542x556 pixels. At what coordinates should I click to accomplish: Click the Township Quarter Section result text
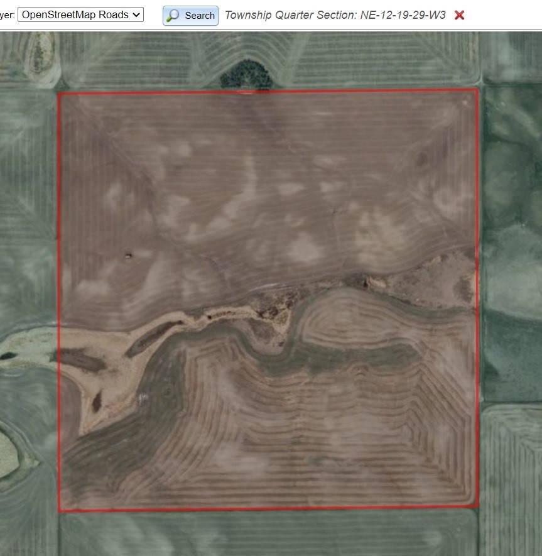tap(335, 15)
